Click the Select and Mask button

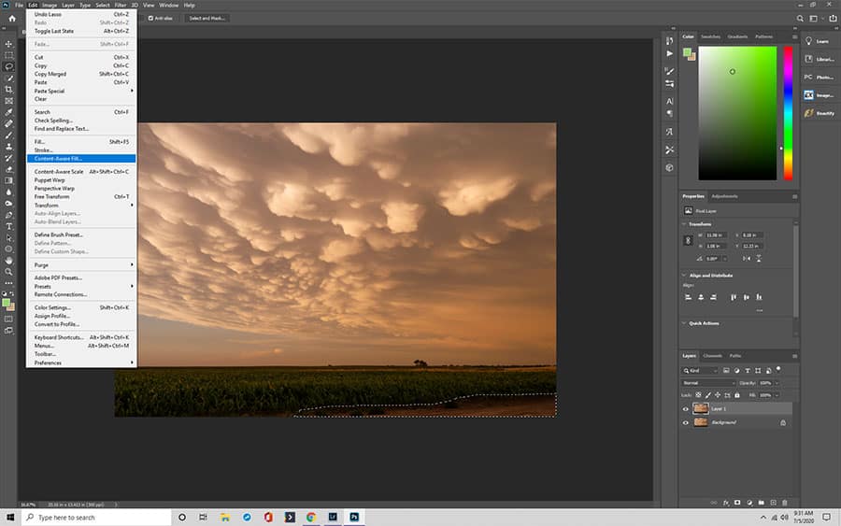[207, 18]
